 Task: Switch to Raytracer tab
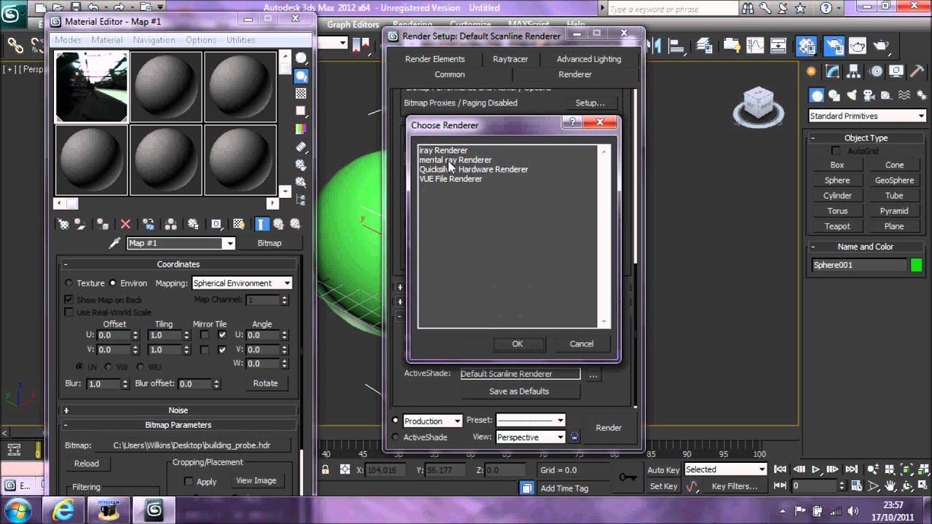(x=510, y=59)
